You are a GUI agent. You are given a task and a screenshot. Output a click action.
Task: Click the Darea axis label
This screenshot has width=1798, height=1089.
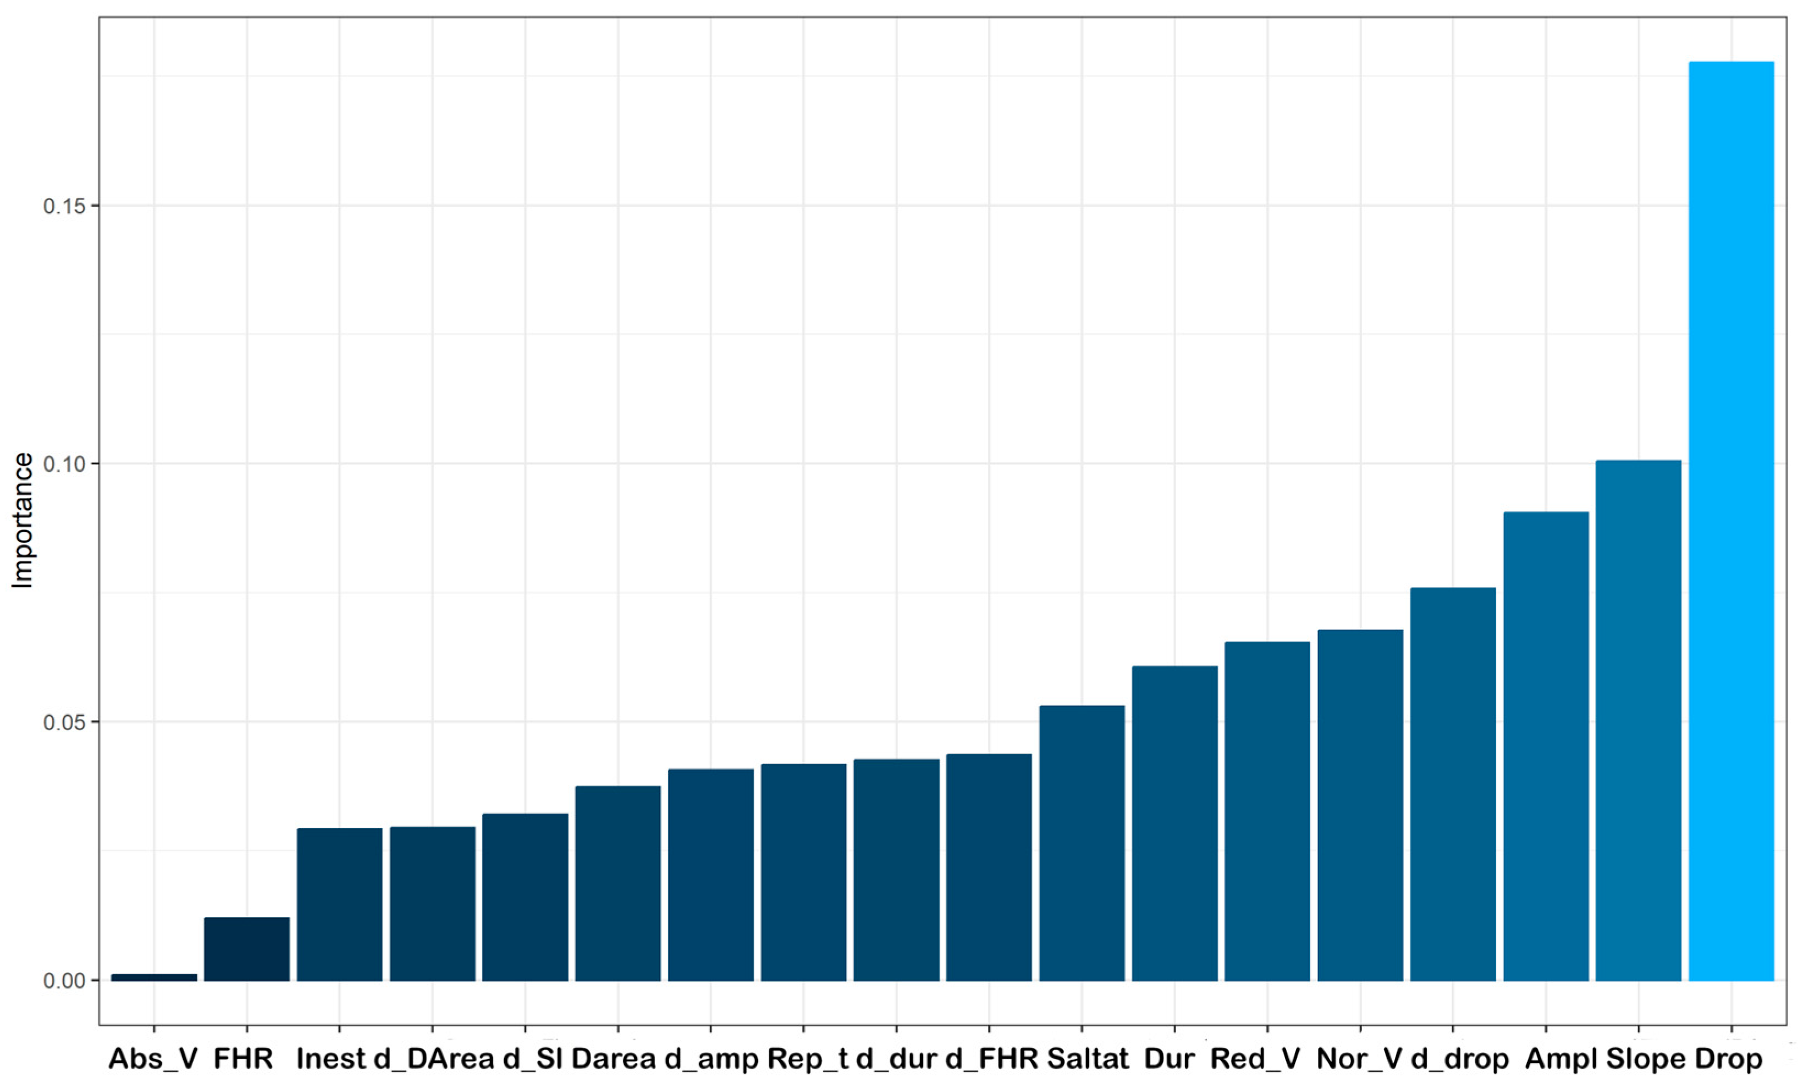pyautogui.click(x=613, y=1058)
